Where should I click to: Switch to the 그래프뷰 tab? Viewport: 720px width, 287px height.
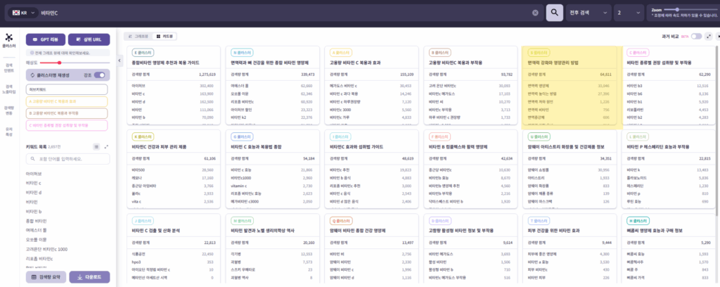coord(138,36)
